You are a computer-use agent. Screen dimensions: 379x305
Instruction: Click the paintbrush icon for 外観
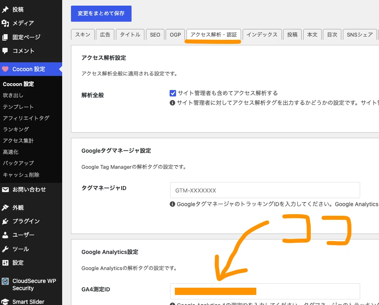click(5, 208)
